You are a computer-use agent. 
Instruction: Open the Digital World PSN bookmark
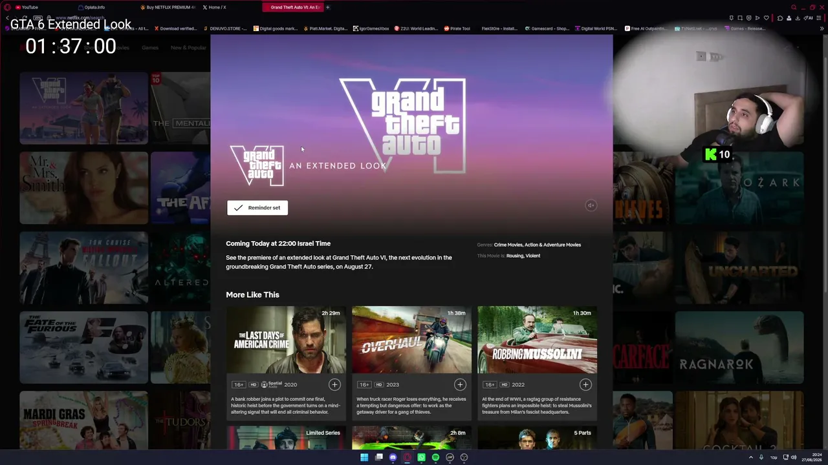[596, 28]
